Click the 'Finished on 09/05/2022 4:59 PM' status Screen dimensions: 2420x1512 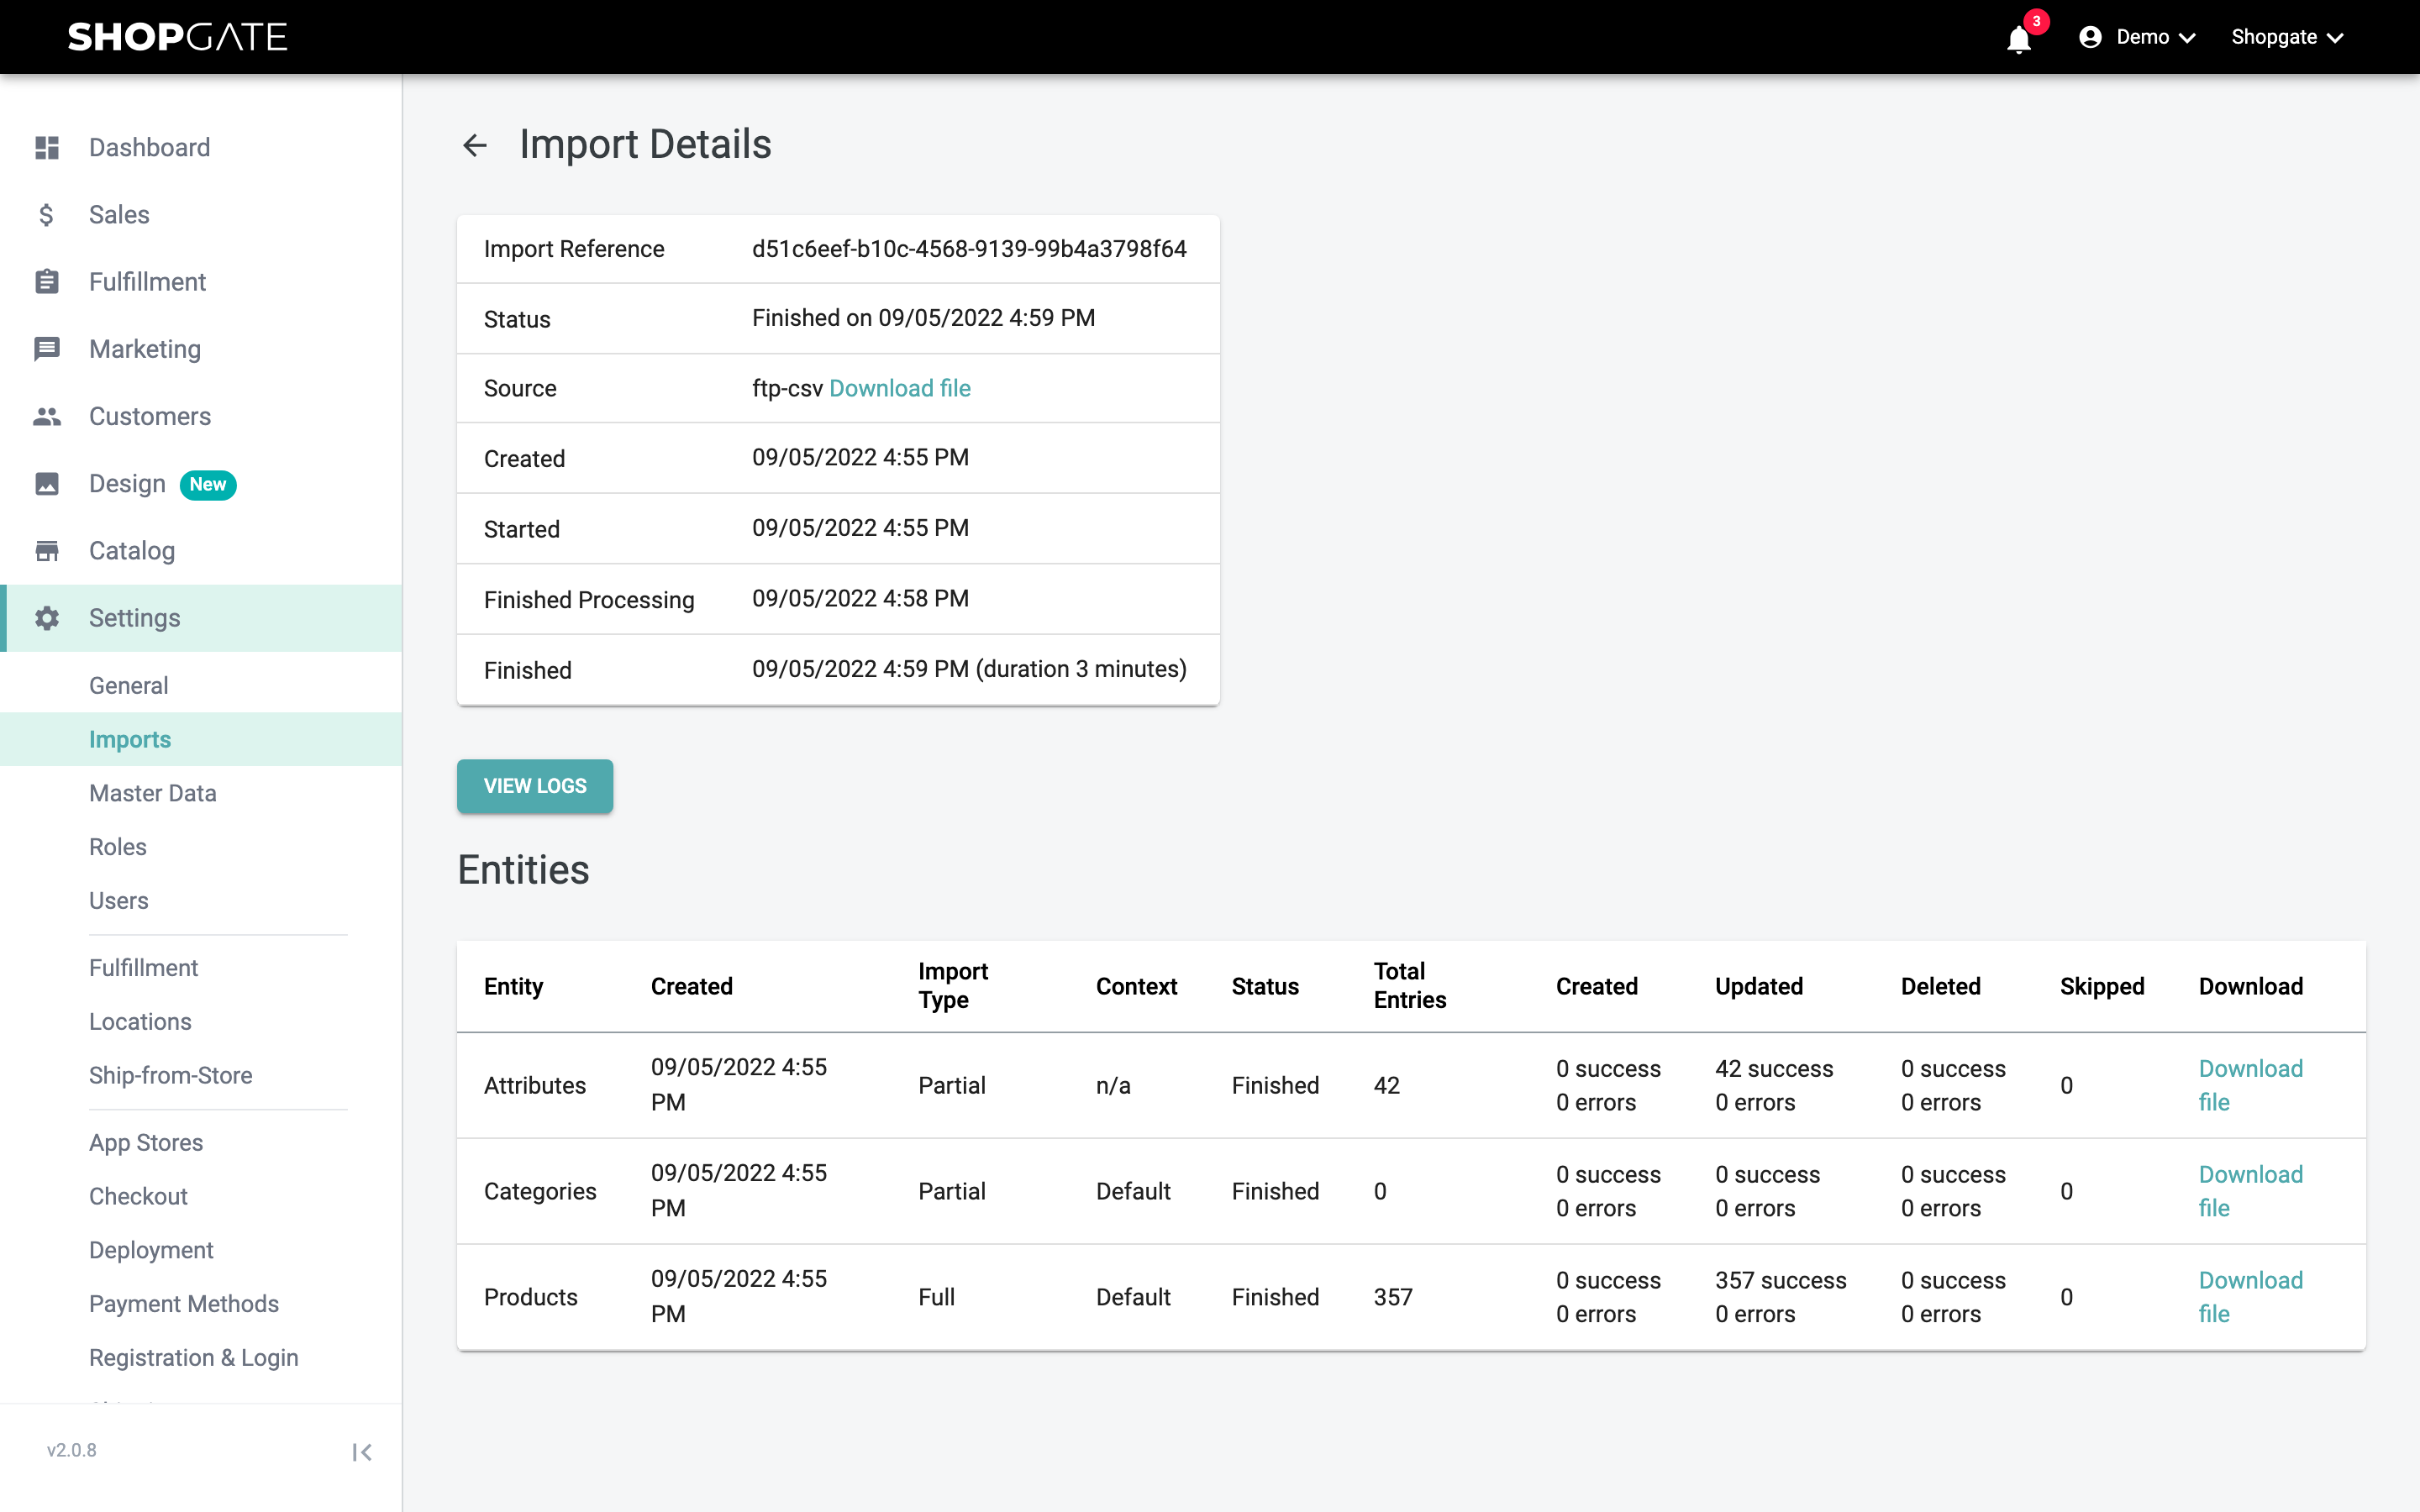pyautogui.click(x=923, y=318)
